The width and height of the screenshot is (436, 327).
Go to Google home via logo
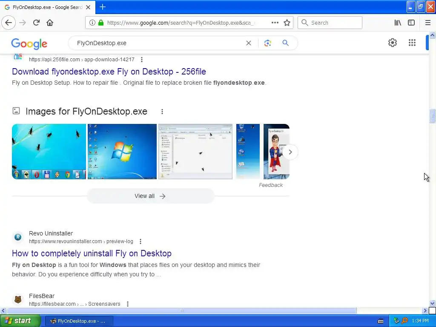(x=29, y=44)
